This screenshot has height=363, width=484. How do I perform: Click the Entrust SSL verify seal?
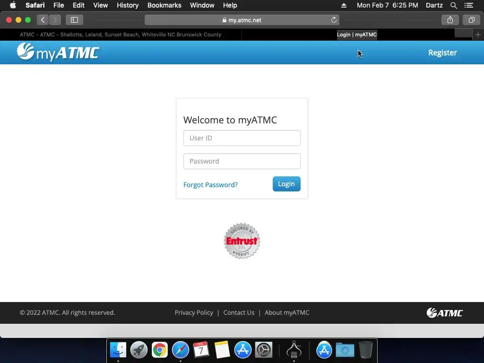pos(242,241)
